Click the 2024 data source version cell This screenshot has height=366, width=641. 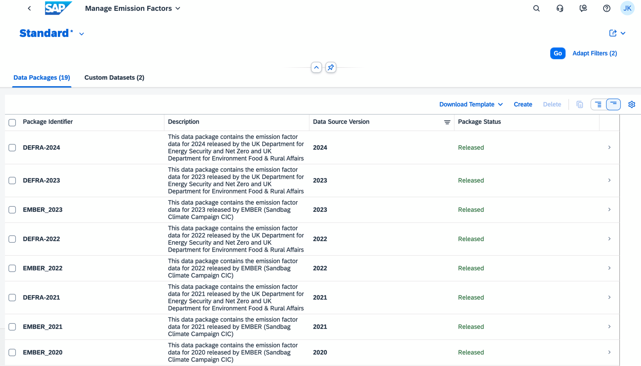320,147
